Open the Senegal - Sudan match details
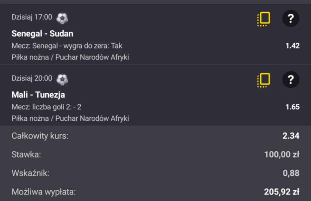 [42, 33]
